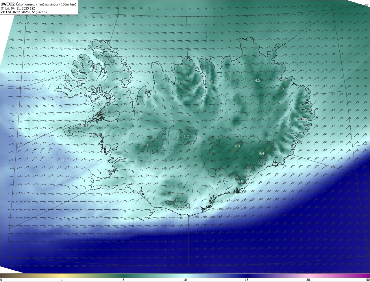Click the color scale tick label "15"
Screen dimensions: 370x282
click(247, 280)
